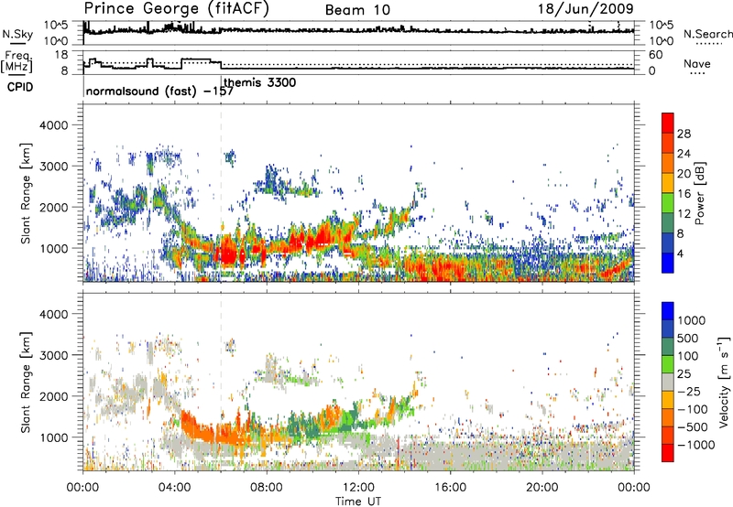The image size is (733, 507).
Task: Click the '04:00' time axis label
Action: click(x=175, y=488)
